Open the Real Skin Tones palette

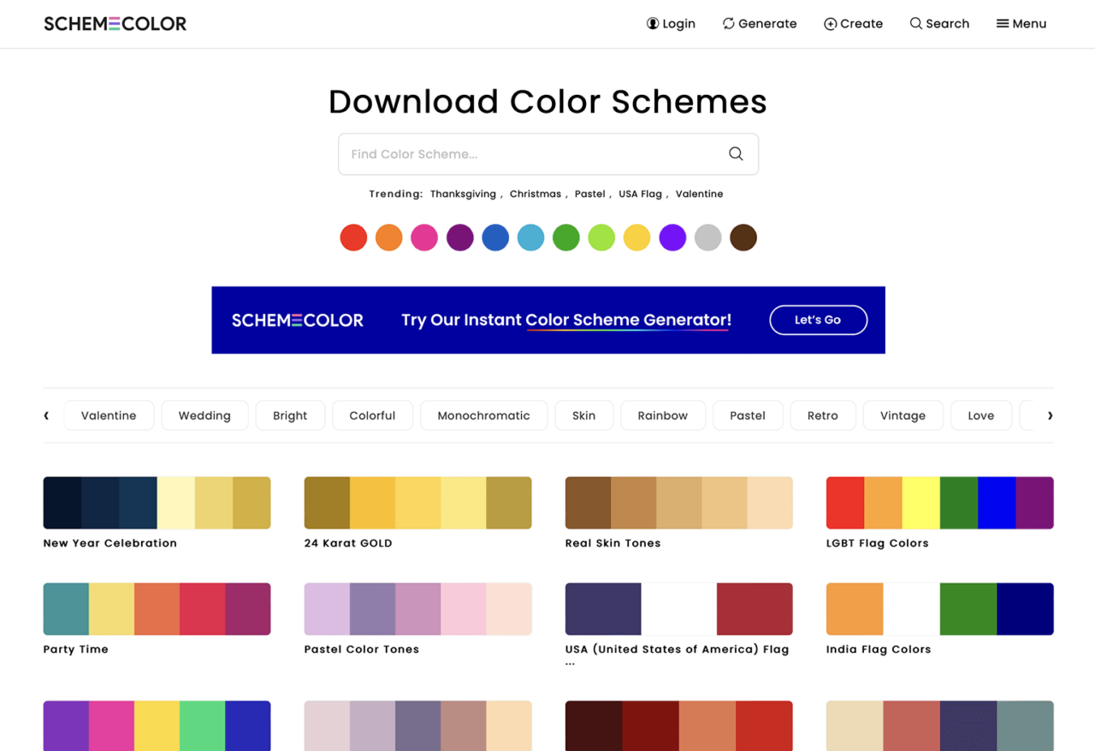point(679,503)
